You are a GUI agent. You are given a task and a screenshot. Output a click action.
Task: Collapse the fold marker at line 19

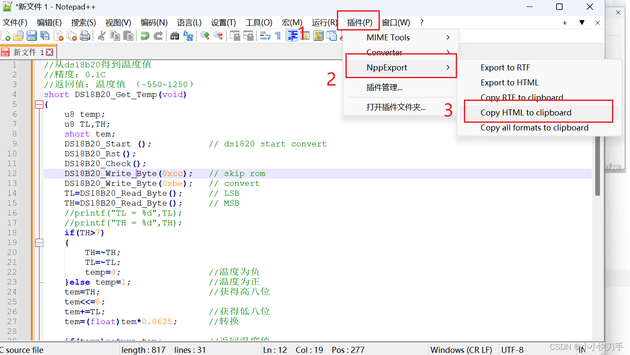click(x=39, y=243)
